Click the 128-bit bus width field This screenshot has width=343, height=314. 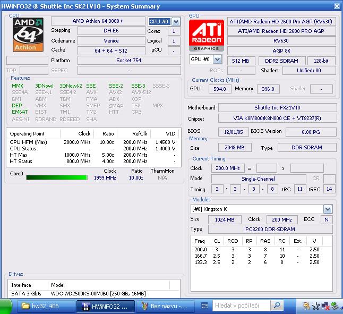pos(321,61)
